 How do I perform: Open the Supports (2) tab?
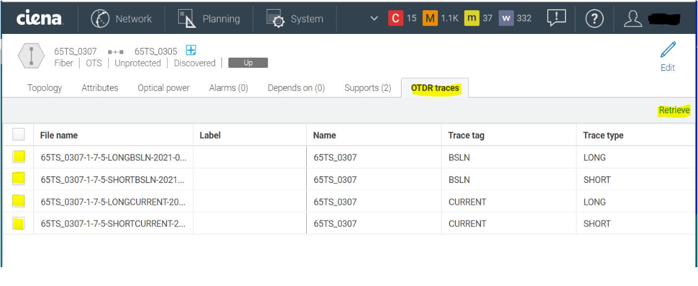point(368,88)
